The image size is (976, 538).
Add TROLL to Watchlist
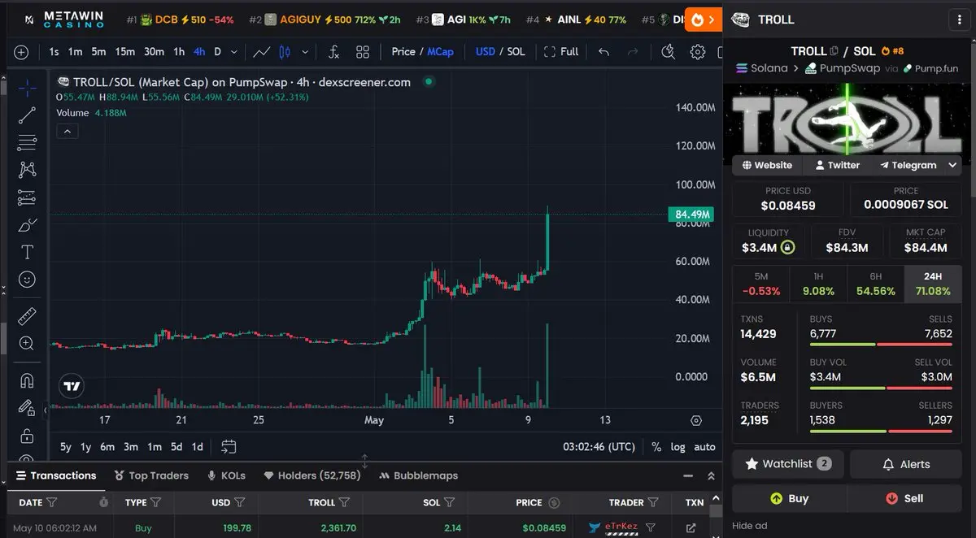pos(788,464)
